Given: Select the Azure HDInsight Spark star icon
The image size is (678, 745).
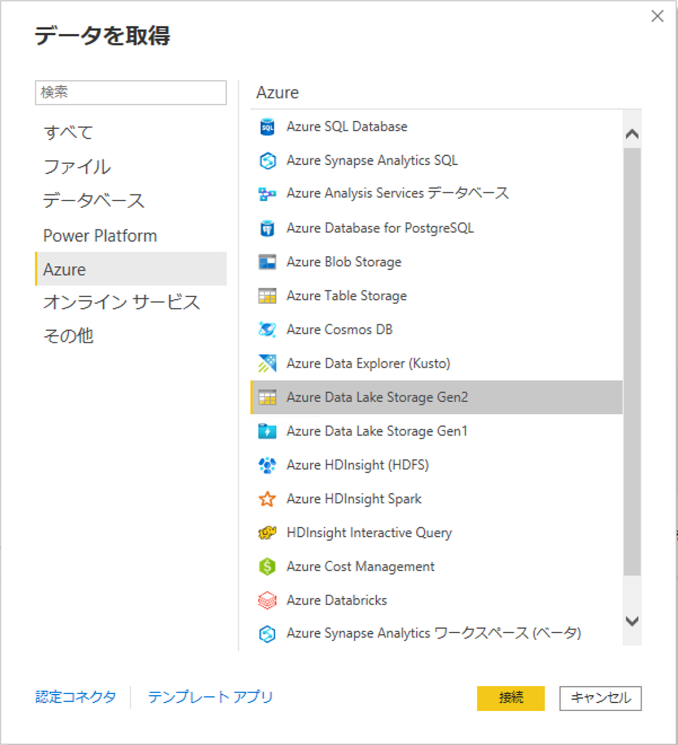Looking at the screenshot, I should [267, 499].
